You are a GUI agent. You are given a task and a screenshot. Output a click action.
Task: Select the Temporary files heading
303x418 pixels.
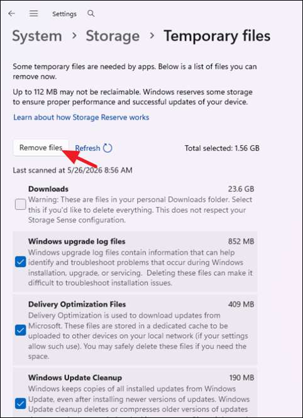(x=217, y=36)
